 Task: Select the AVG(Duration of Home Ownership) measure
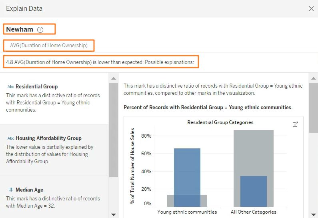tap(49, 46)
